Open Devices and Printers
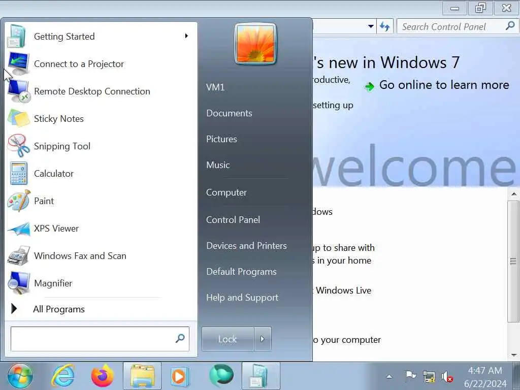Screen dimensions: 520x390 (246, 245)
